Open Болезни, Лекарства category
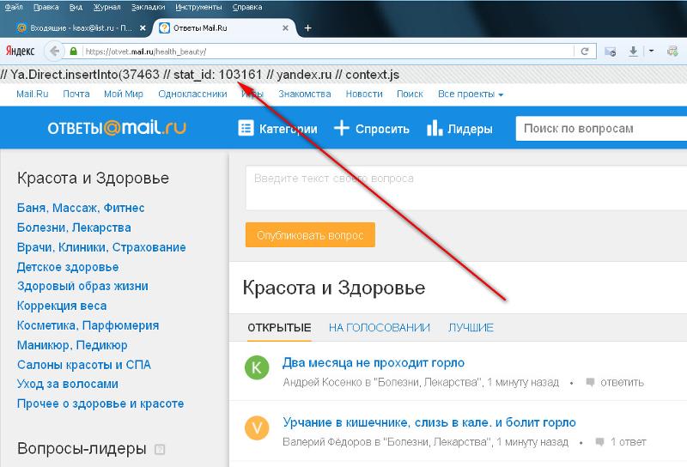Viewport: 687px width, 467px height. pyautogui.click(x=74, y=227)
